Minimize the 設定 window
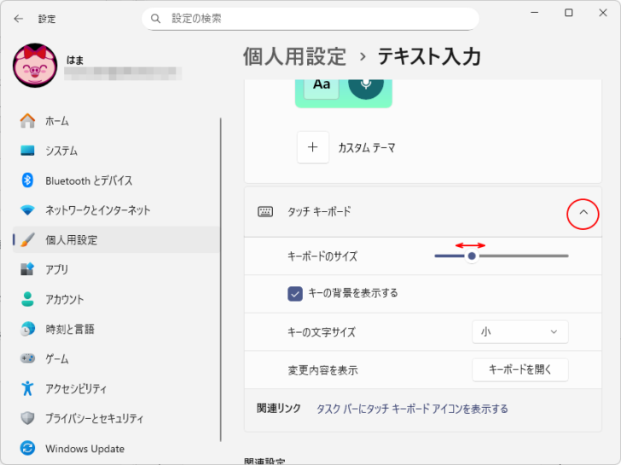This screenshot has height=465, width=621. [535, 13]
